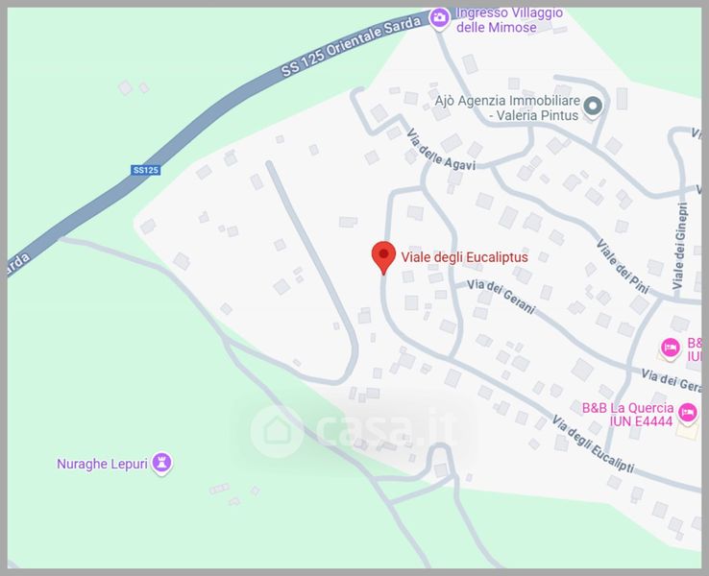Open the Nuraghe Lepuri place label
The height and width of the screenshot is (576, 709).
(102, 464)
